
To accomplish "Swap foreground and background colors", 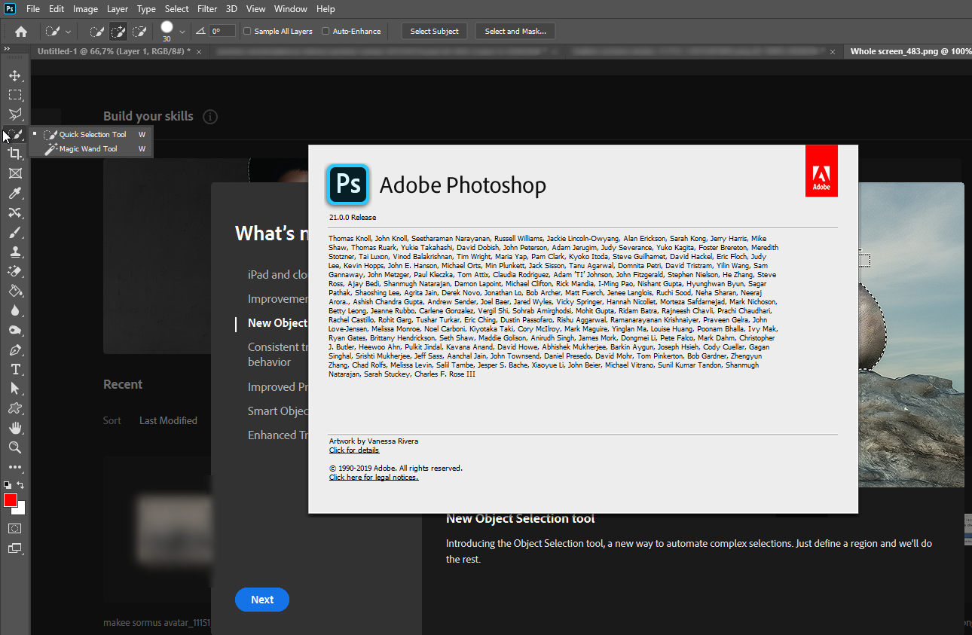I will [x=20, y=485].
